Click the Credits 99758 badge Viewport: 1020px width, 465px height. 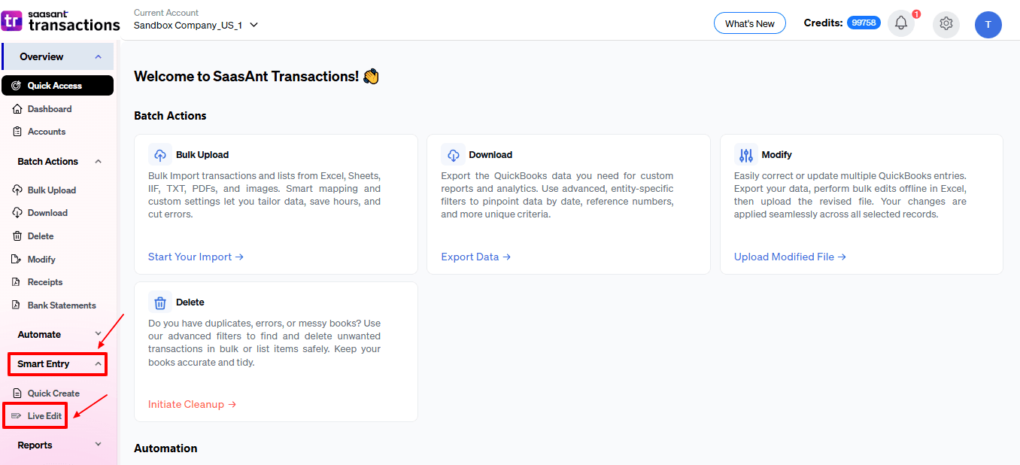(x=864, y=23)
